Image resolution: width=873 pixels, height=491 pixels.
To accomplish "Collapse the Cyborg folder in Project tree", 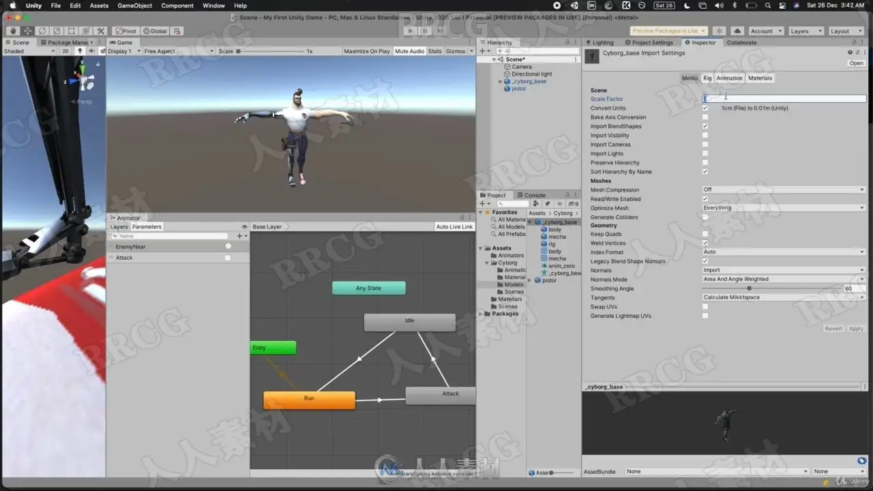I will [488, 263].
